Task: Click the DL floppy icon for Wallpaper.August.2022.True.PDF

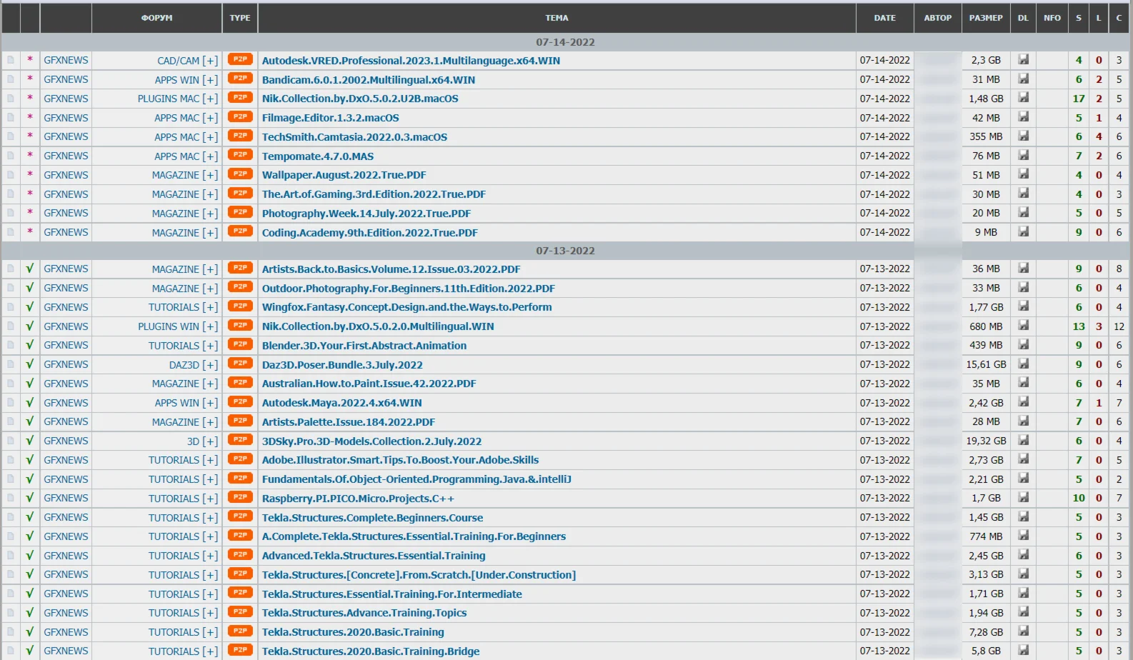Action: [1024, 174]
